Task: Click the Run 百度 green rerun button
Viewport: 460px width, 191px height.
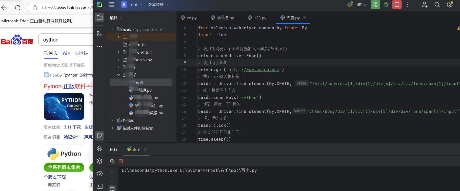Action: (x=375, y=5)
